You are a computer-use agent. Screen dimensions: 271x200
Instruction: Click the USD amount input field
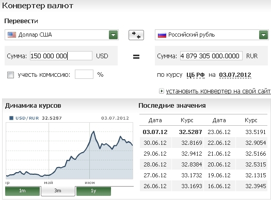point(61,56)
